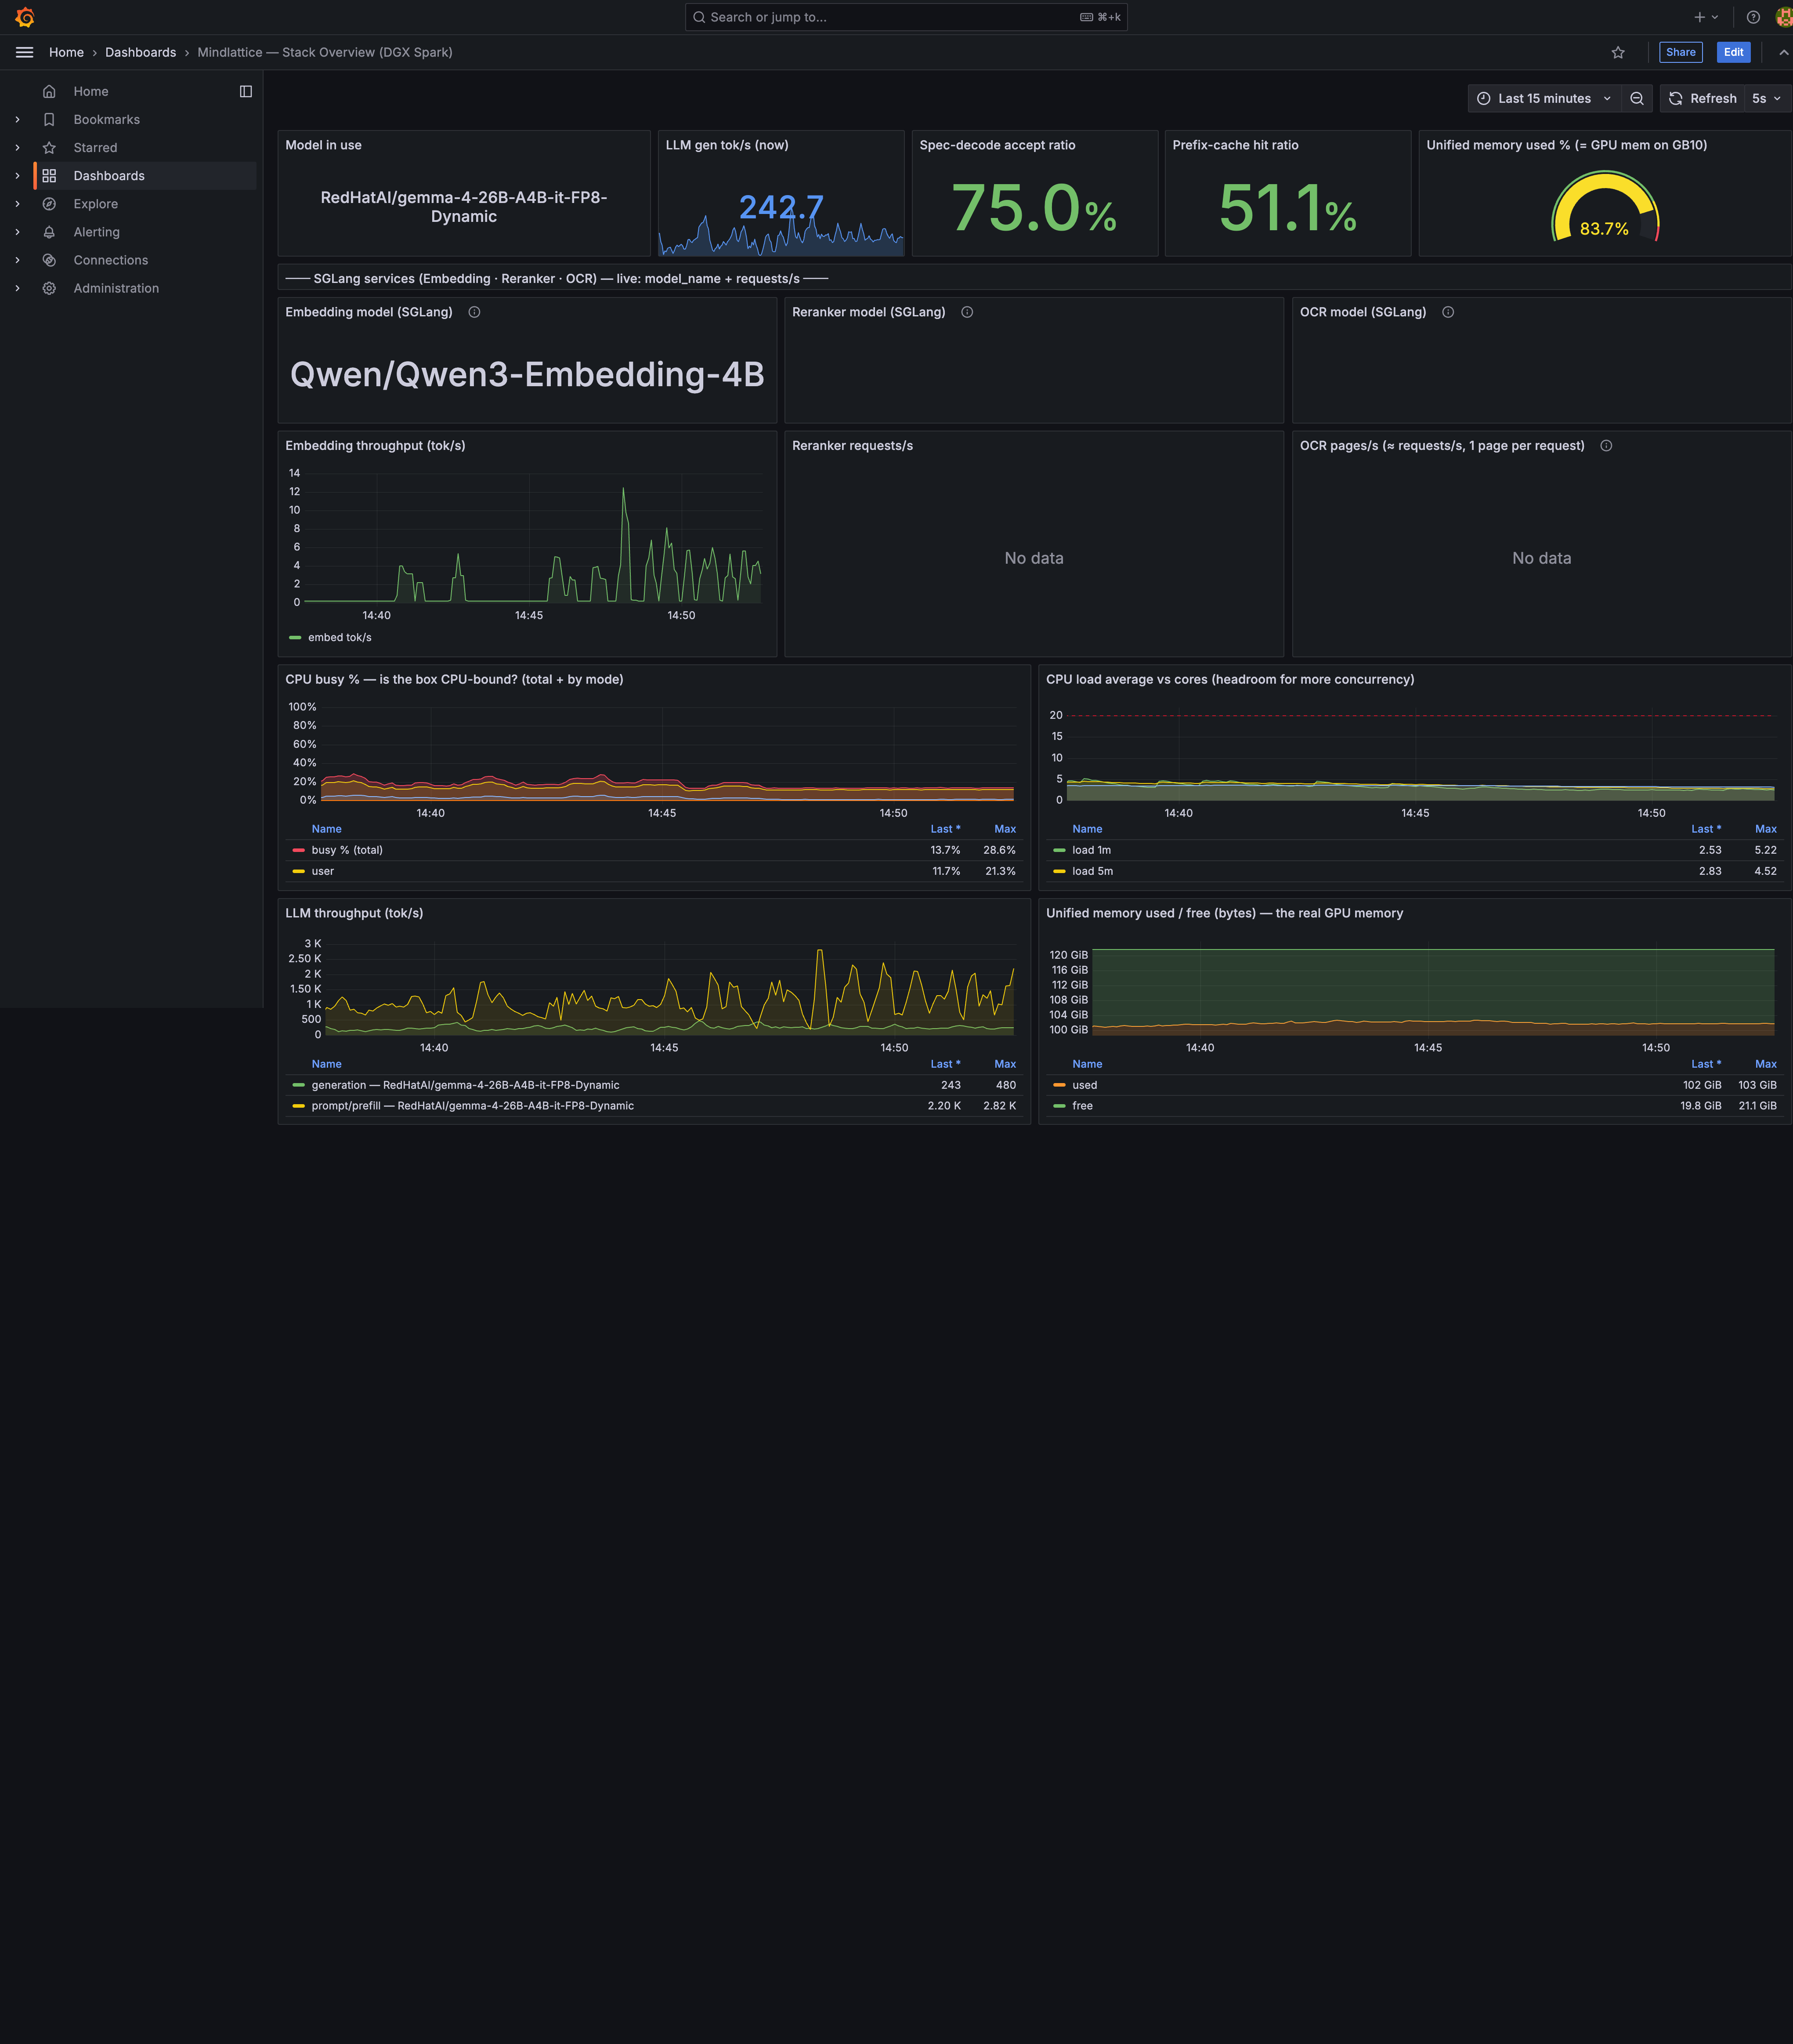Click the Grafana logo icon
The height and width of the screenshot is (2044, 1793).
pos(25,17)
